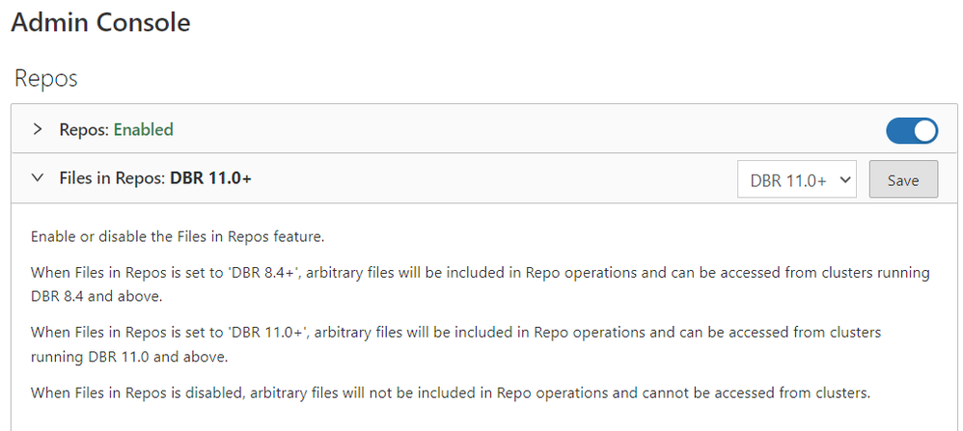963x431 pixels.
Task: Click the bold "Repos:" label in first row
Action: pos(84,129)
